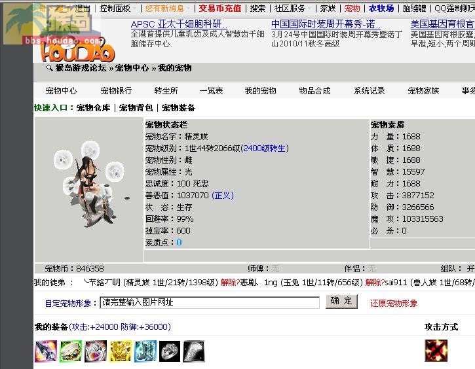Screen dimensions: 475x369
Task: Click the 精灵族 pet portrait image
Action: tap(89, 185)
